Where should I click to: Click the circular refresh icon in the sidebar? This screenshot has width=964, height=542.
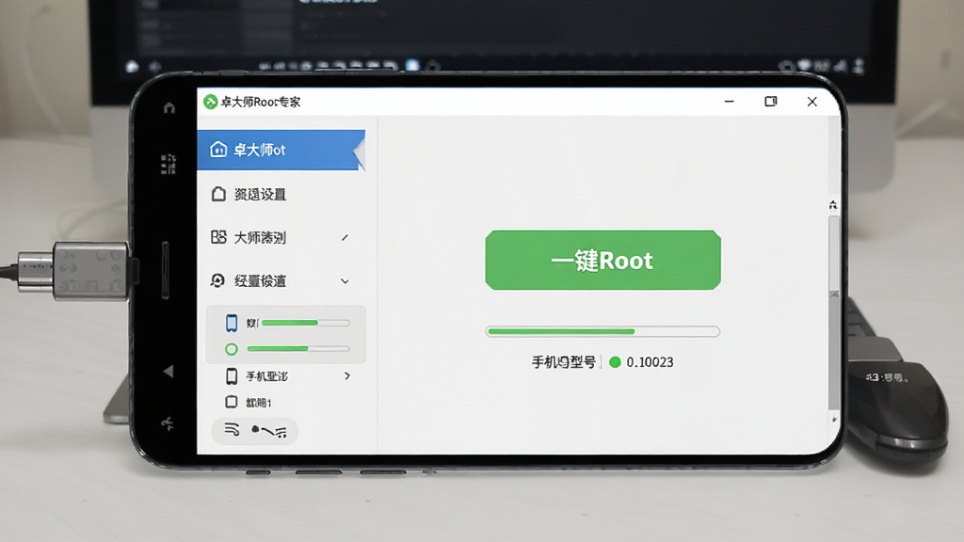(x=217, y=280)
